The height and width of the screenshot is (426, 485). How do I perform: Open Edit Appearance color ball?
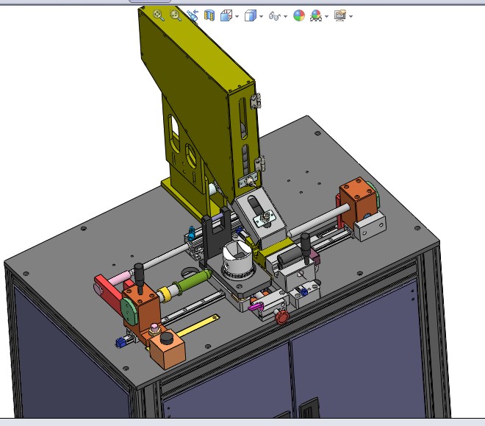point(299,15)
